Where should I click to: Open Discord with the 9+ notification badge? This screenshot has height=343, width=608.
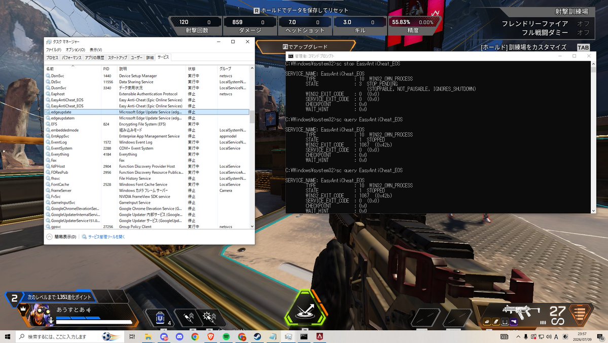tap(164, 336)
